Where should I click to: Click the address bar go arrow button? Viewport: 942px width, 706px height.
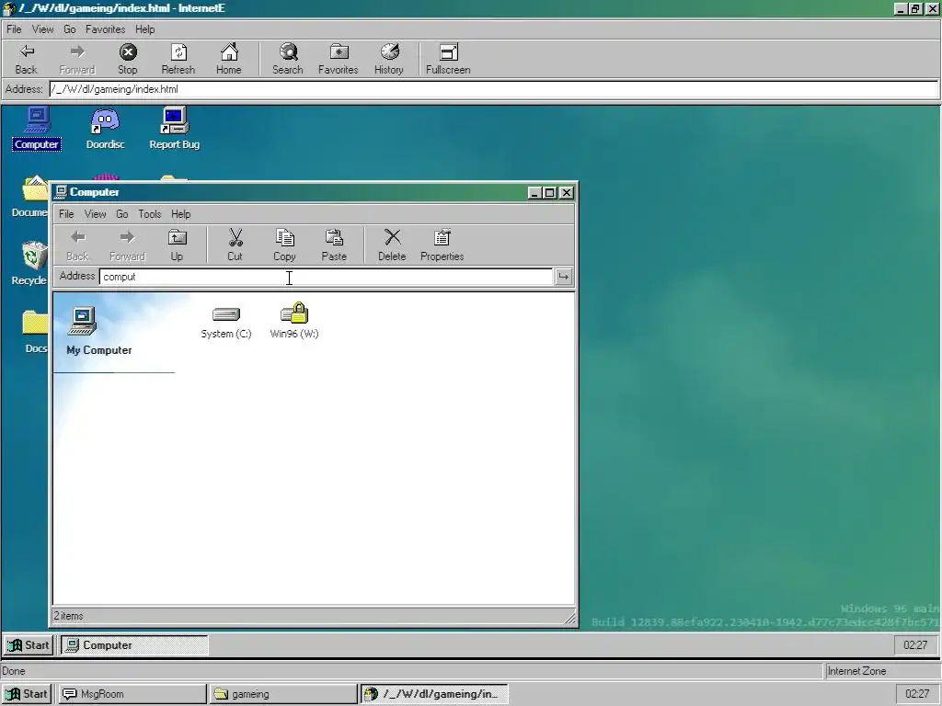pos(563,277)
